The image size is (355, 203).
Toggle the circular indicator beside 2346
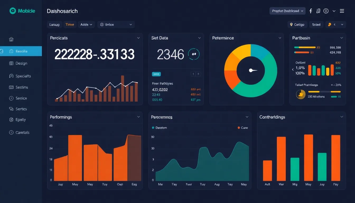coord(194,54)
